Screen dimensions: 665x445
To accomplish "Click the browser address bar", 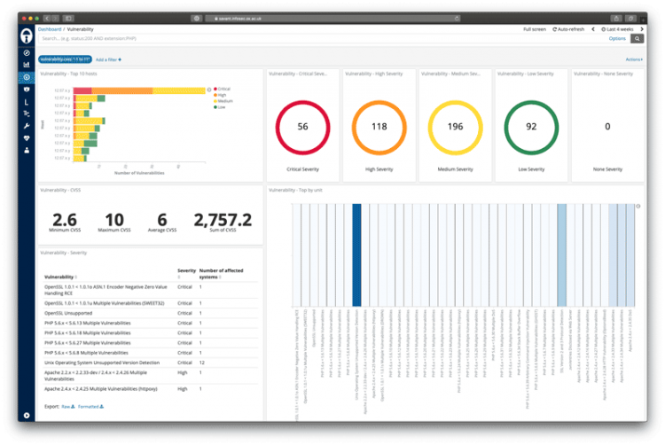I will coord(332,19).
